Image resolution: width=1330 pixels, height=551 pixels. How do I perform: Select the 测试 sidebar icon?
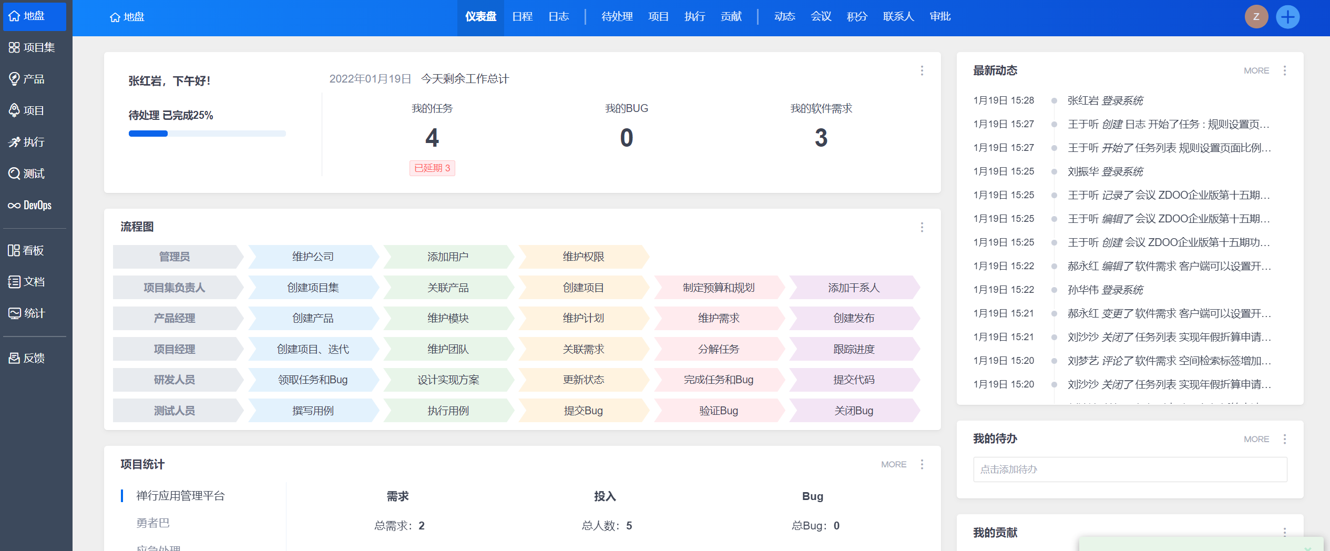pos(14,174)
